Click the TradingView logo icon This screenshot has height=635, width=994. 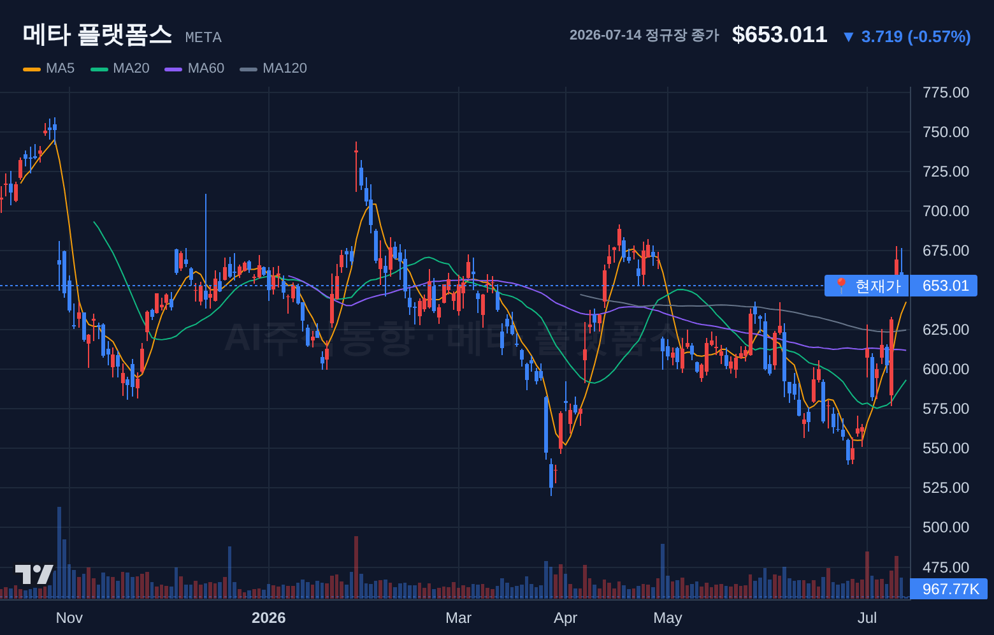34,574
